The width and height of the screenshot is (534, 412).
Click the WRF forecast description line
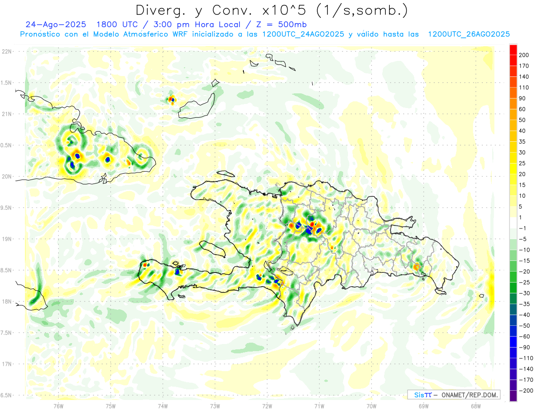pos(265,34)
